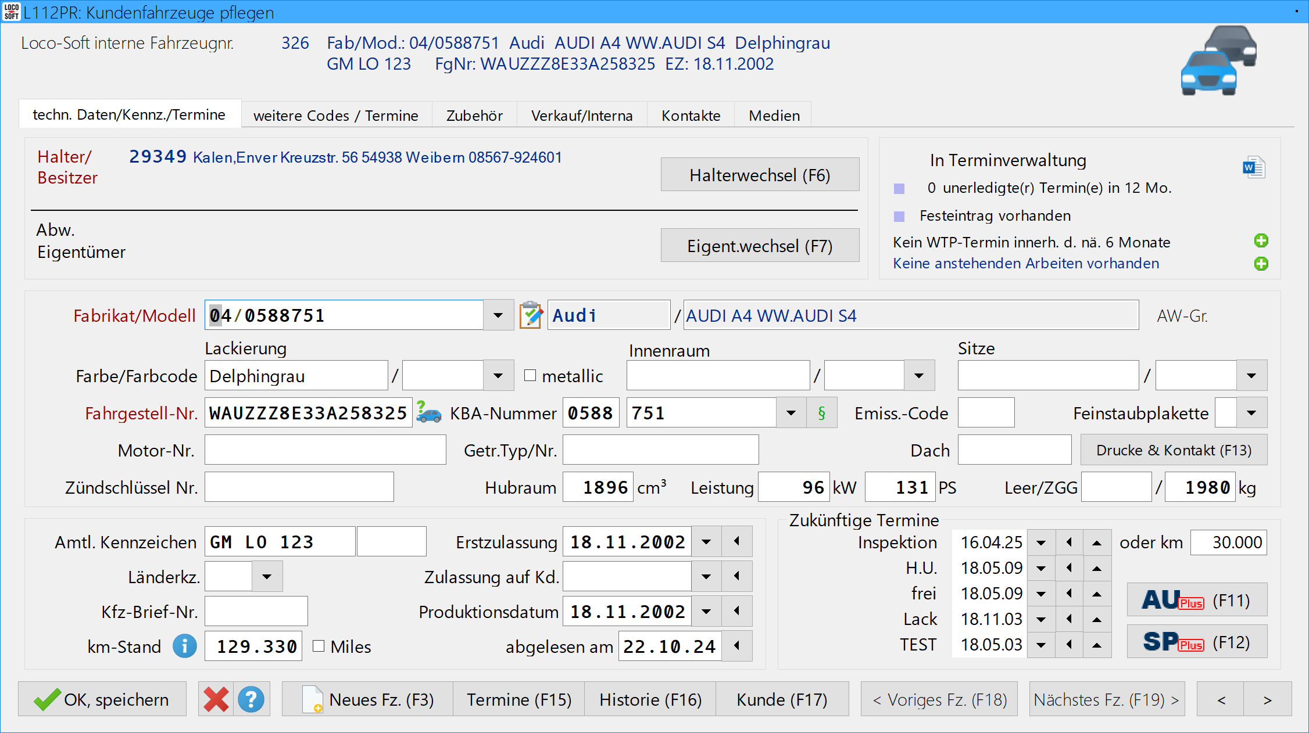Image resolution: width=1309 pixels, height=733 pixels.
Task: Enable the metallic checkbox
Action: pos(530,376)
